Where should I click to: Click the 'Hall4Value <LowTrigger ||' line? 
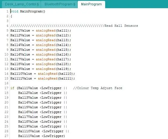click(x=43, y=102)
